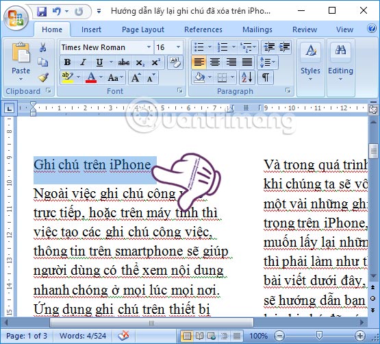
Task: Justify the text
Action: tap(247, 62)
